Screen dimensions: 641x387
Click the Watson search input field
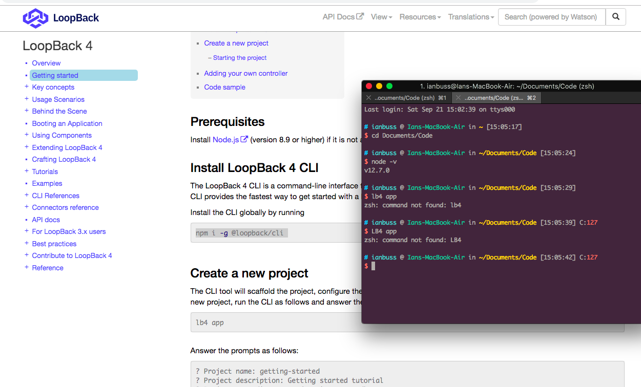click(x=552, y=17)
